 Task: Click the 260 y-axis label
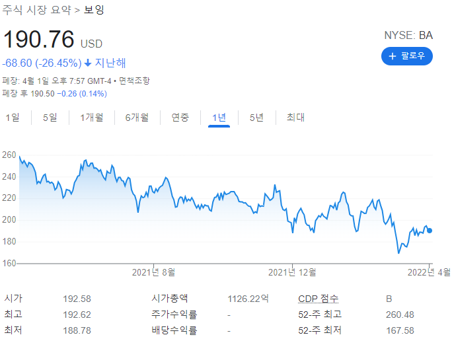[9, 155]
